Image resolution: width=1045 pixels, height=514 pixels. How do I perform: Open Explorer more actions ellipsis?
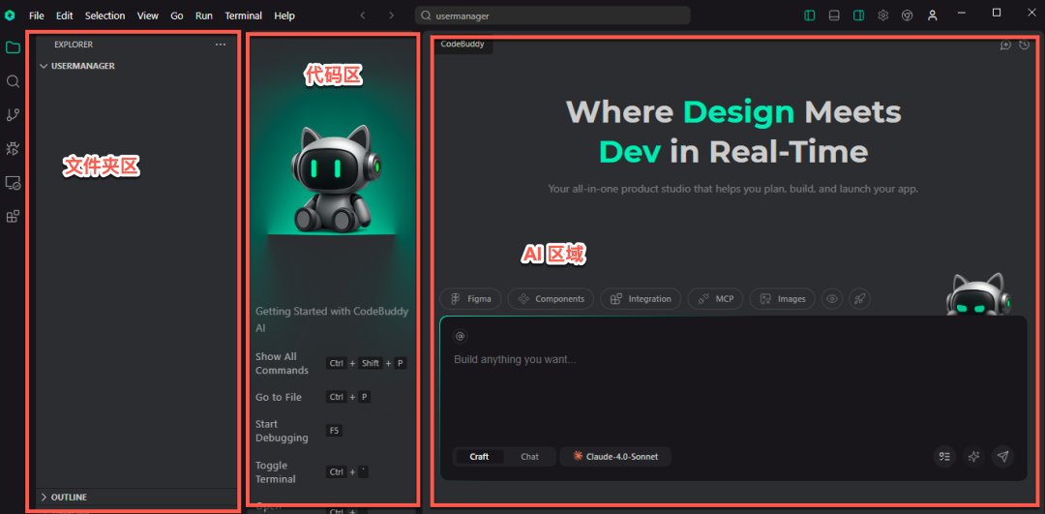pos(221,45)
